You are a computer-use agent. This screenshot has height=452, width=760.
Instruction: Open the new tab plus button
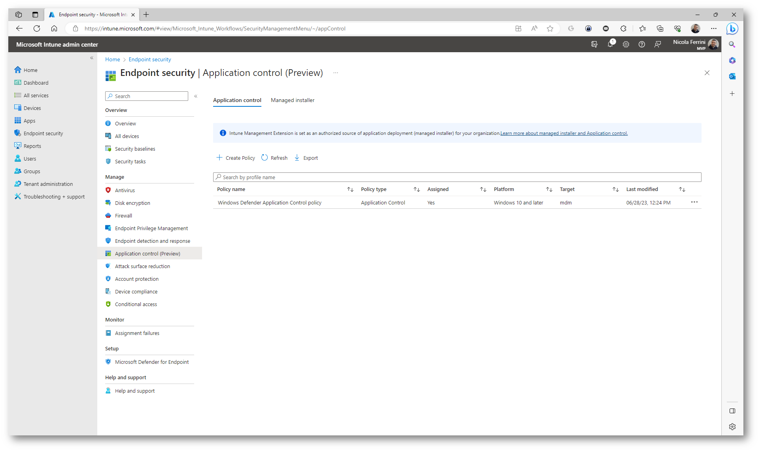pos(146,15)
